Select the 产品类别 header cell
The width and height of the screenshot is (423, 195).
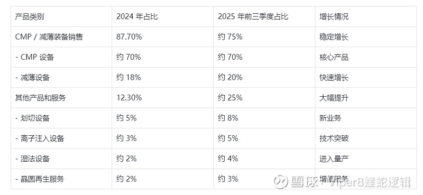coord(61,16)
